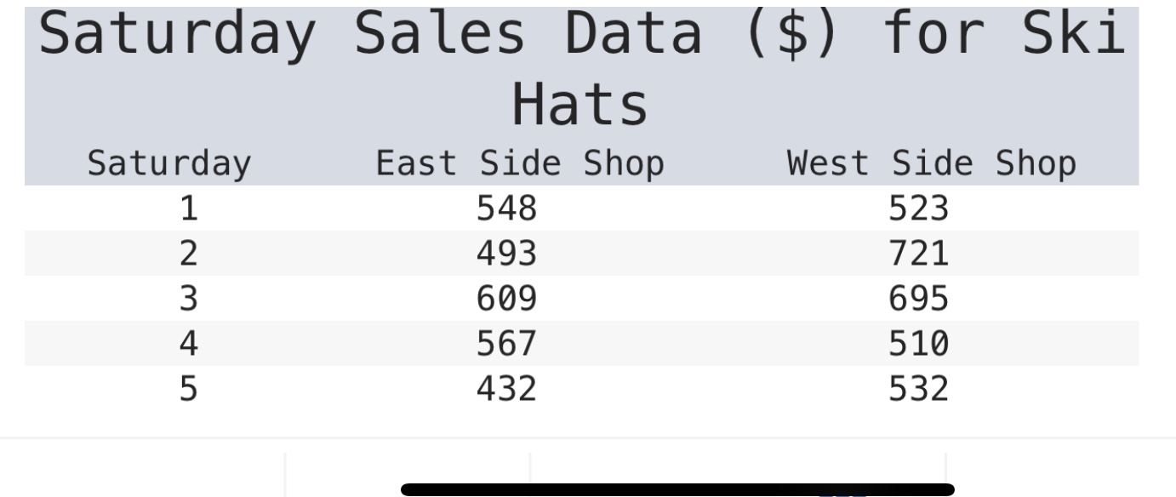Select West Side value 523
Screen dimensions: 1176x497
coord(918,208)
